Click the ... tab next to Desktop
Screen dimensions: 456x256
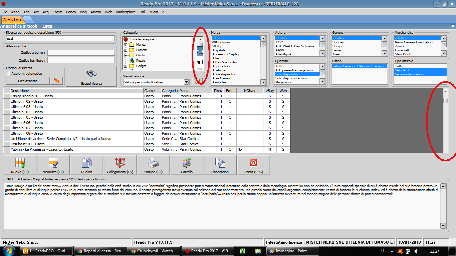pos(27,20)
